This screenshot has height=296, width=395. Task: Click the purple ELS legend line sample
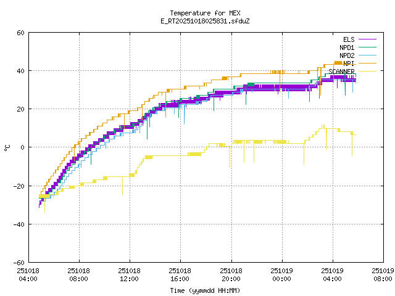[x=367, y=39]
